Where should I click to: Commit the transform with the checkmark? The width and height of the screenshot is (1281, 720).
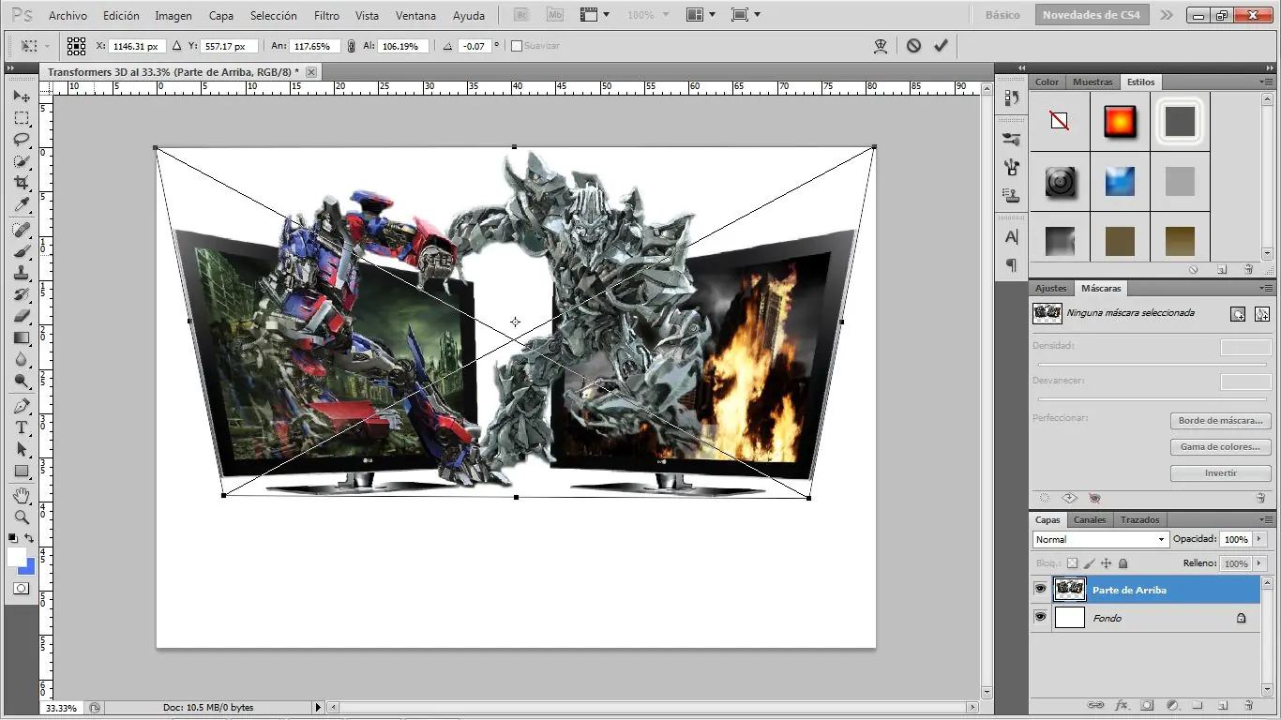pos(941,45)
